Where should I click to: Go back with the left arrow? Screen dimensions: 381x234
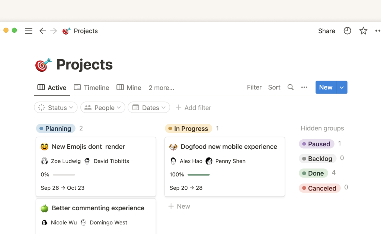pos(42,31)
